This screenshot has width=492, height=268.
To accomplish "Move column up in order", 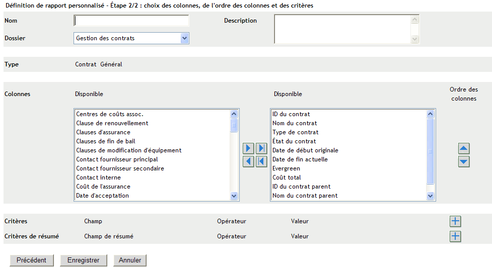I will 464,148.
